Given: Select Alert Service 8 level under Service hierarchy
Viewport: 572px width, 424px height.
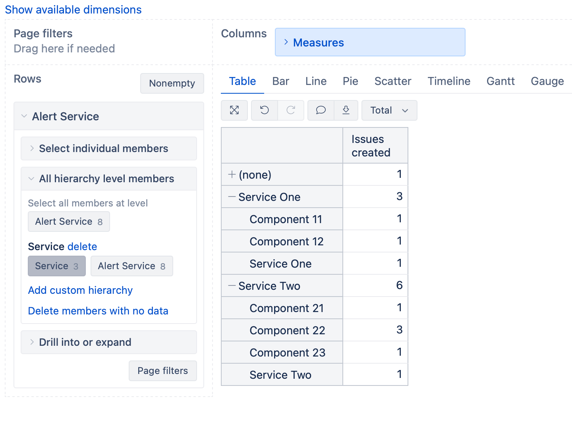Looking at the screenshot, I should 132,266.
